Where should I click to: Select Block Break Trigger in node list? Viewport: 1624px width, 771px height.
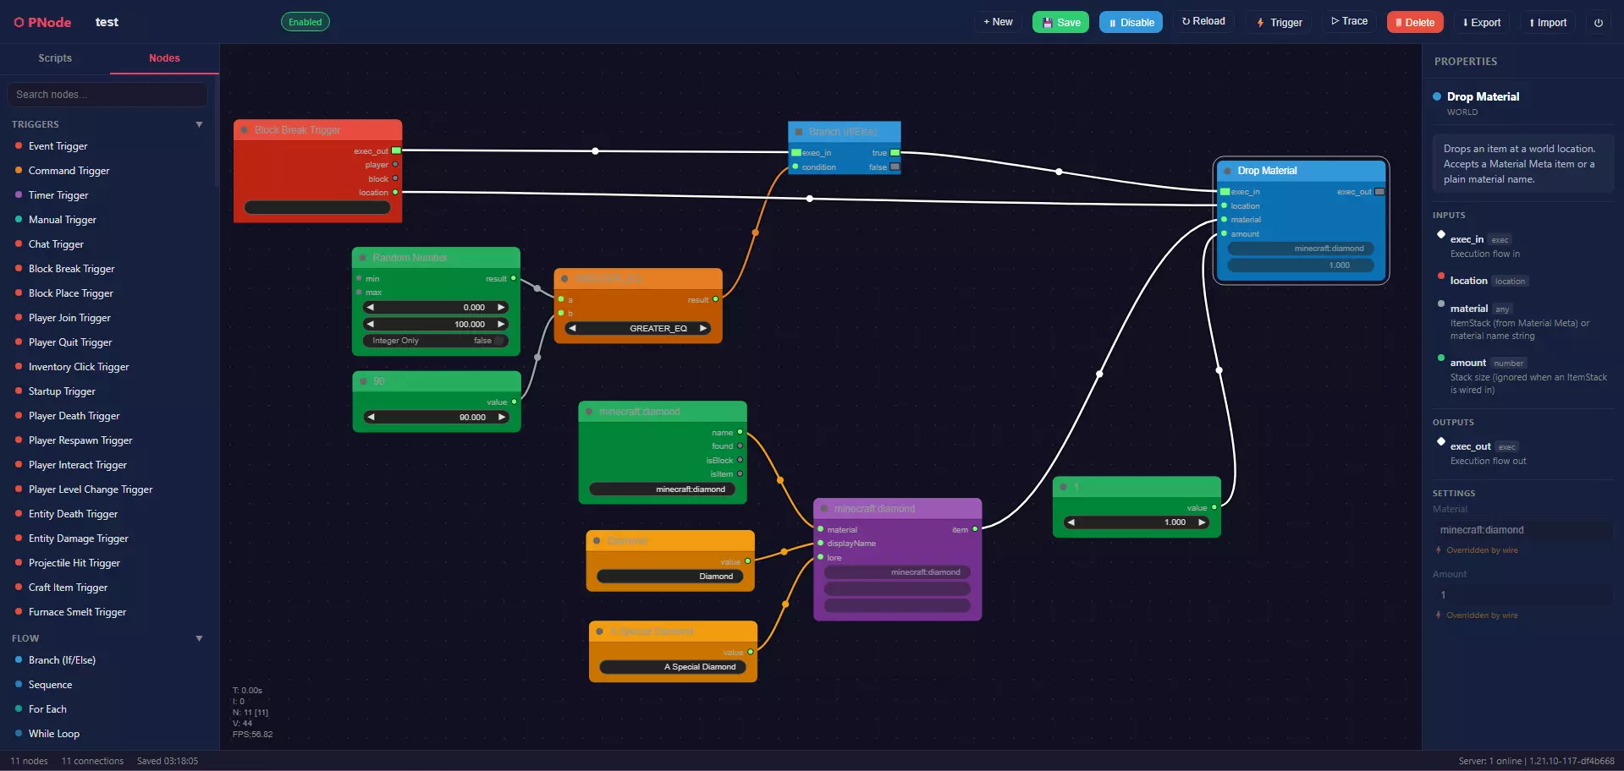tap(71, 269)
